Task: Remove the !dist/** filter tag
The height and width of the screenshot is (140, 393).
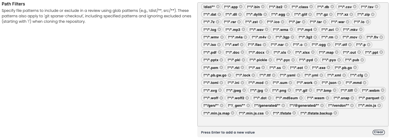Action: coord(218,7)
